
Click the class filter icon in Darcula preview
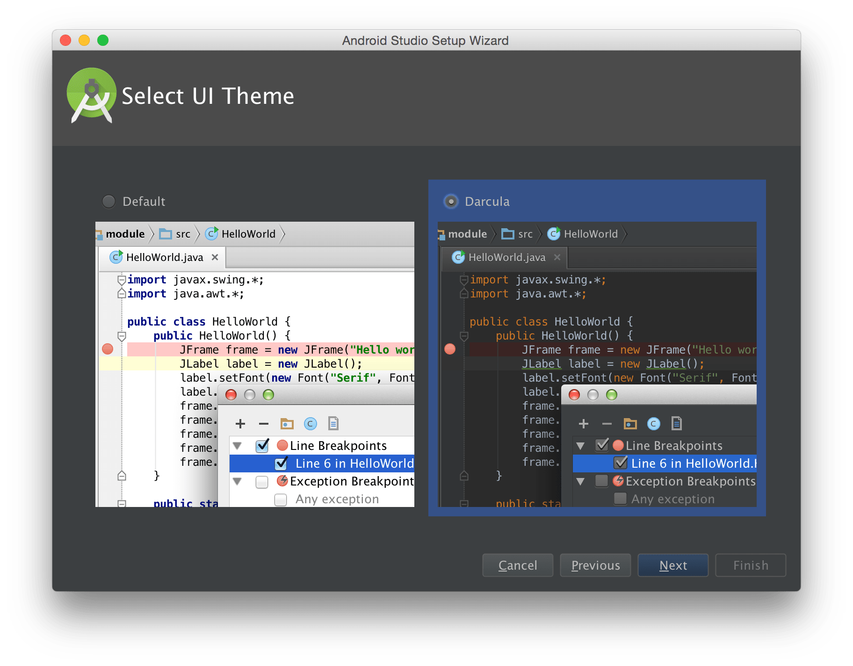(653, 424)
